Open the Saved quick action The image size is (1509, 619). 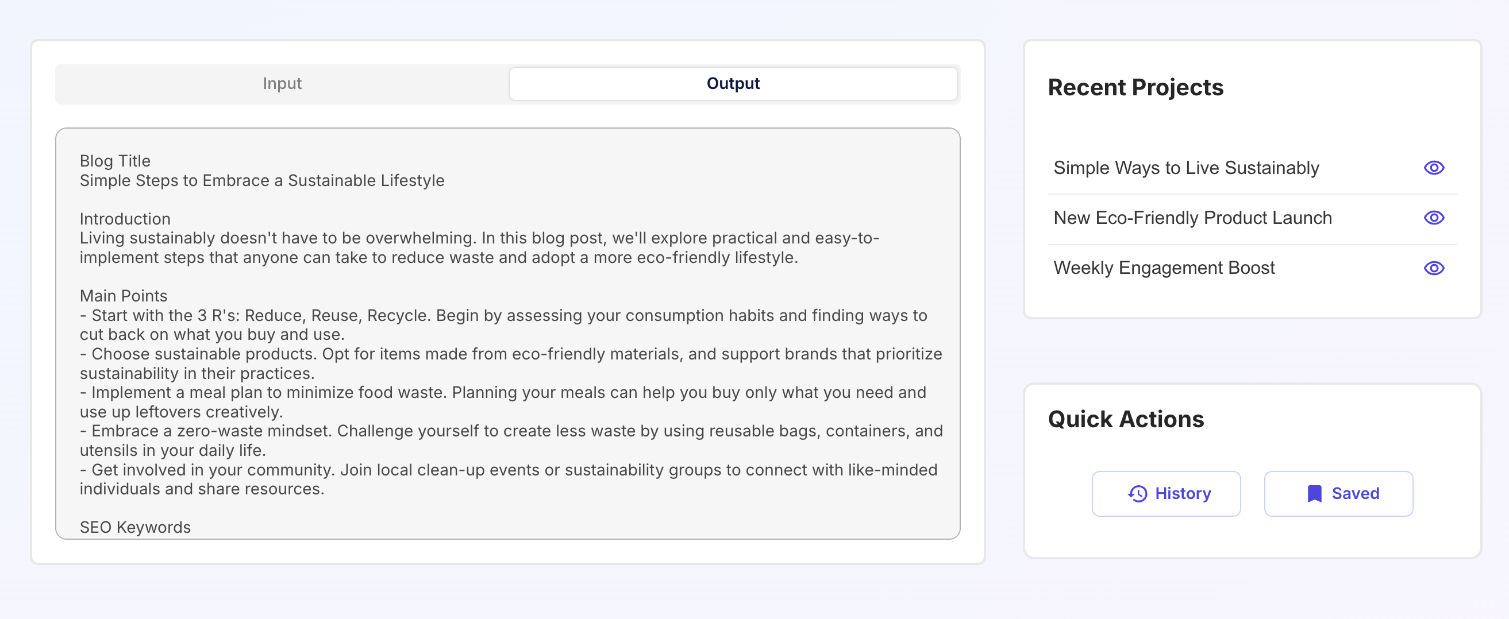(1338, 494)
